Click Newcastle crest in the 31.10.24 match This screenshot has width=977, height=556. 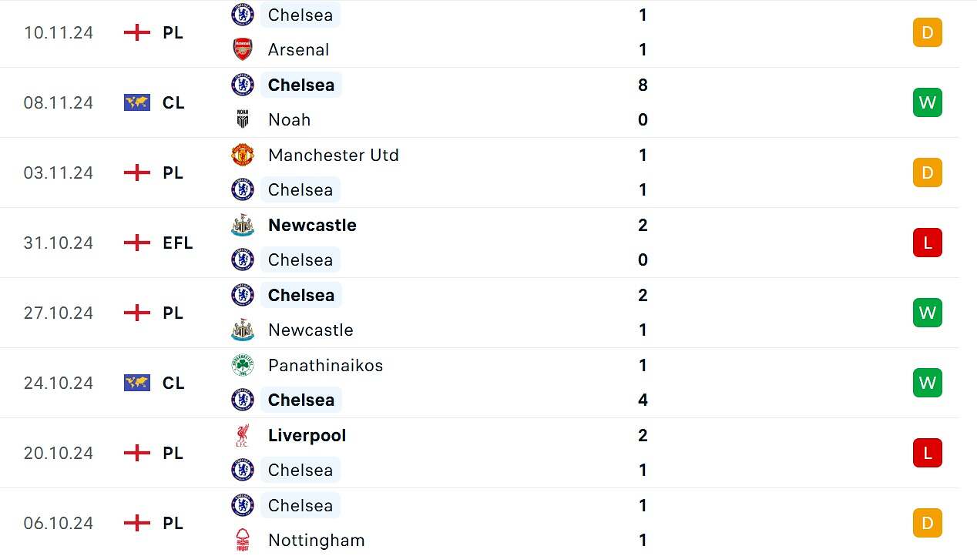(x=243, y=225)
